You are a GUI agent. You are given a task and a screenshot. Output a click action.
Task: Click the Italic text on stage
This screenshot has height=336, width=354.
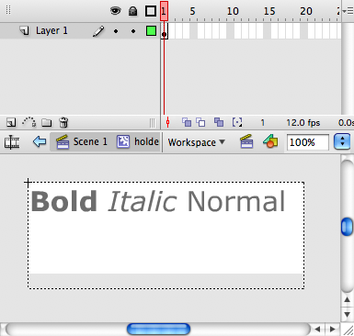[x=143, y=201]
